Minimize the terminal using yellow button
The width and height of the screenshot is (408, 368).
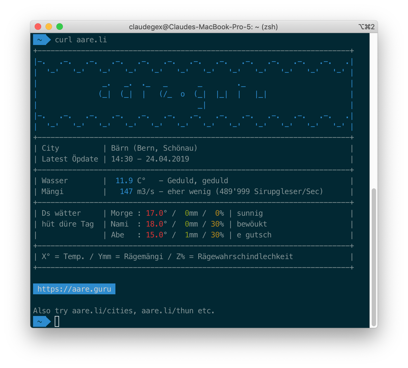pos(49,27)
